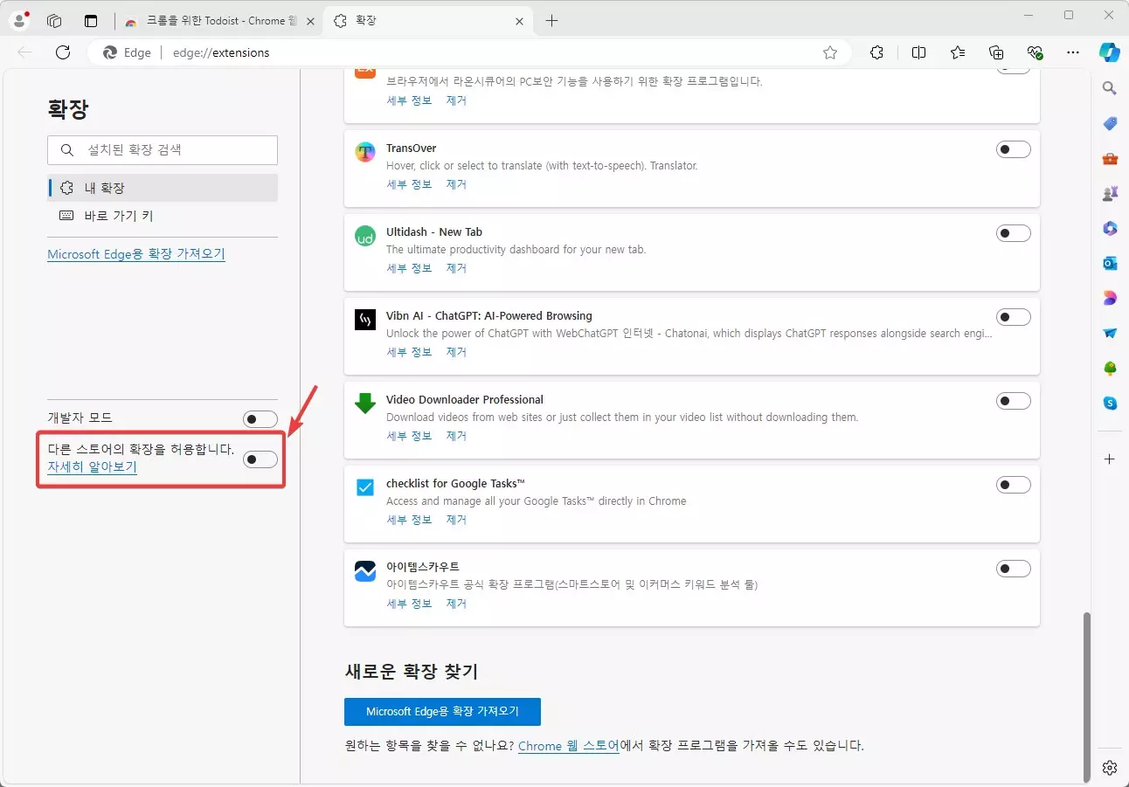
Task: Refresh the page with reload icon
Action: (63, 52)
